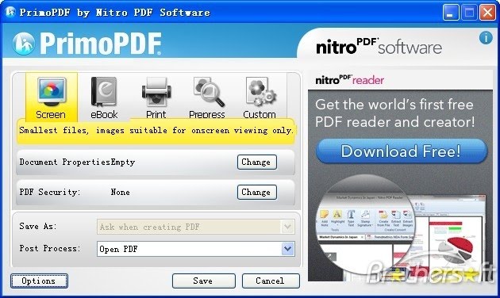Click the PrimoPDF title bar icon
500x298 pixels.
(x=10, y=12)
